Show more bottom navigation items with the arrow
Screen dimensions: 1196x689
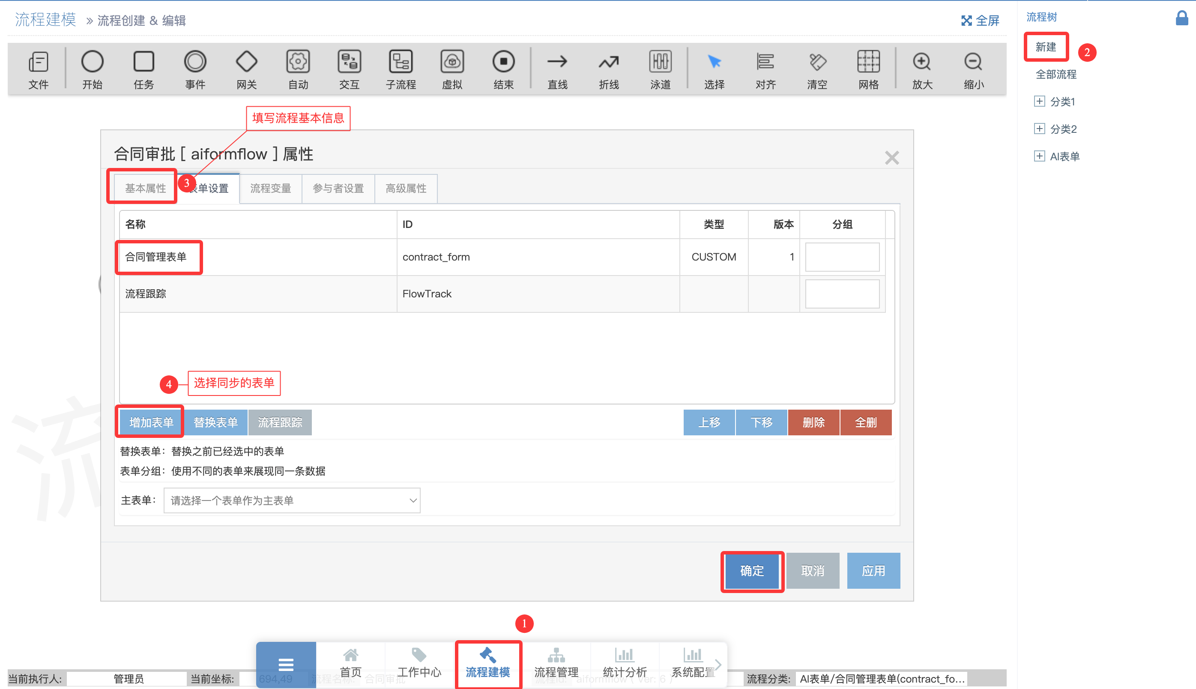pyautogui.click(x=718, y=665)
